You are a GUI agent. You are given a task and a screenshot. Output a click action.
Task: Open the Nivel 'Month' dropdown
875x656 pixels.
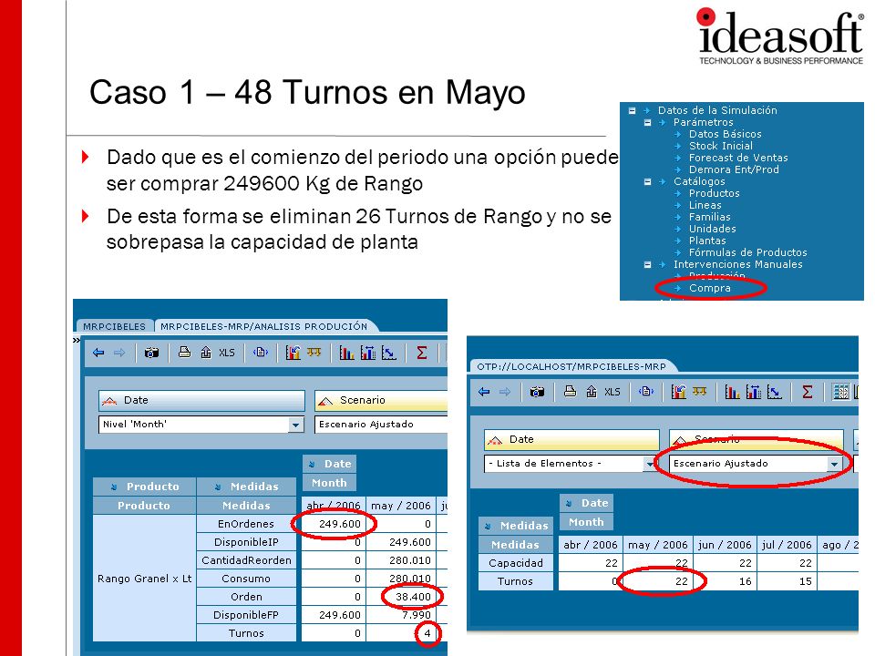(x=295, y=425)
